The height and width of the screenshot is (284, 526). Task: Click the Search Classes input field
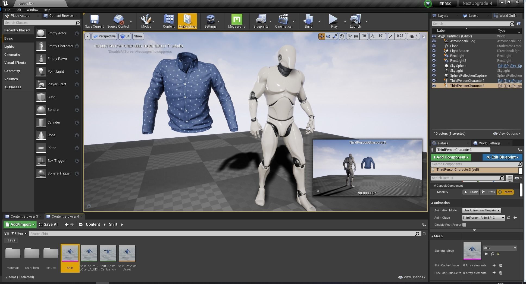39,23
